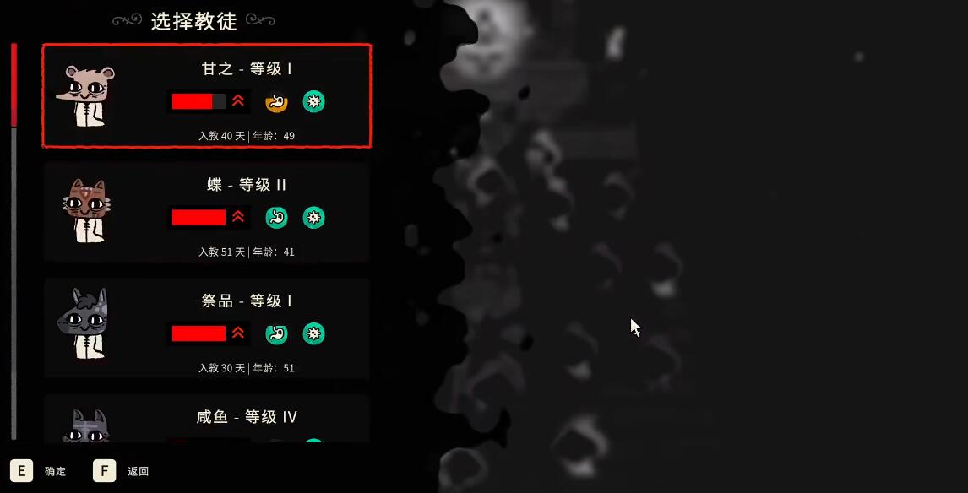This screenshot has height=493, width=968.
Task: Click the red level-up chevrons for 甘之
Action: (238, 101)
